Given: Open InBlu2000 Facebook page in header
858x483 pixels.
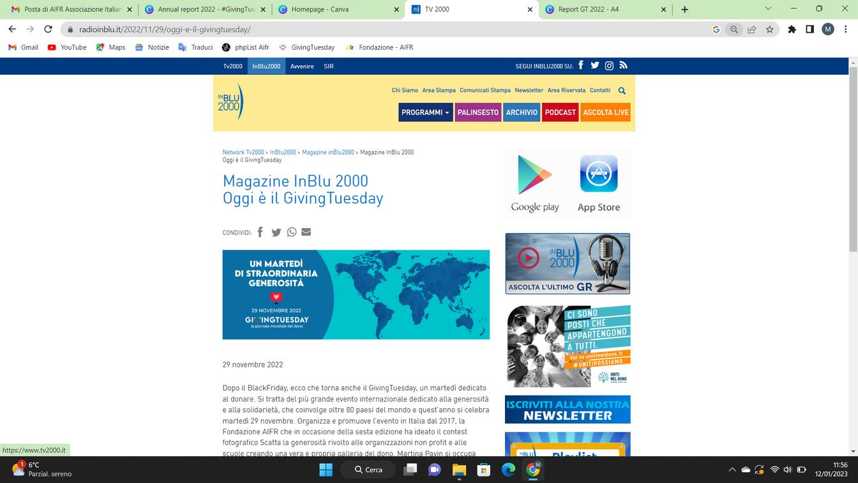Looking at the screenshot, I should [x=581, y=65].
